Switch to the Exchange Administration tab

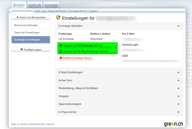tap(51, 5)
